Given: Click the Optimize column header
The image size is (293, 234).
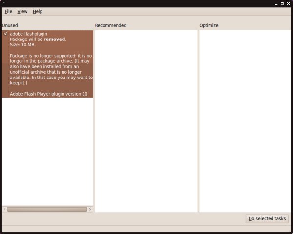Looking at the screenshot, I should point(209,25).
